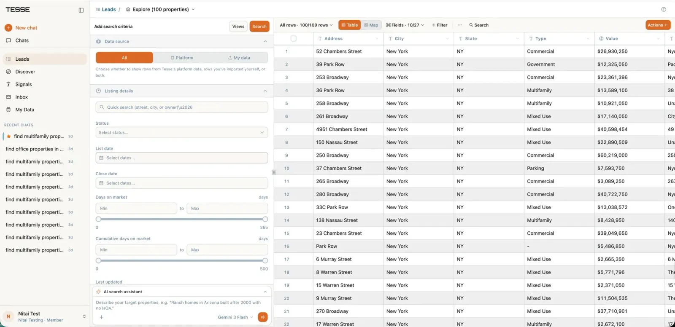This screenshot has height=327, width=675.
Task: Open the Fields 10/27 dropdown
Action: click(405, 25)
